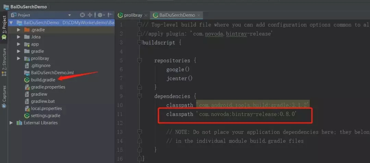The height and width of the screenshot is (163, 370).
Task: Select the gradle folder row
Action: pyautogui.click(x=61, y=51)
